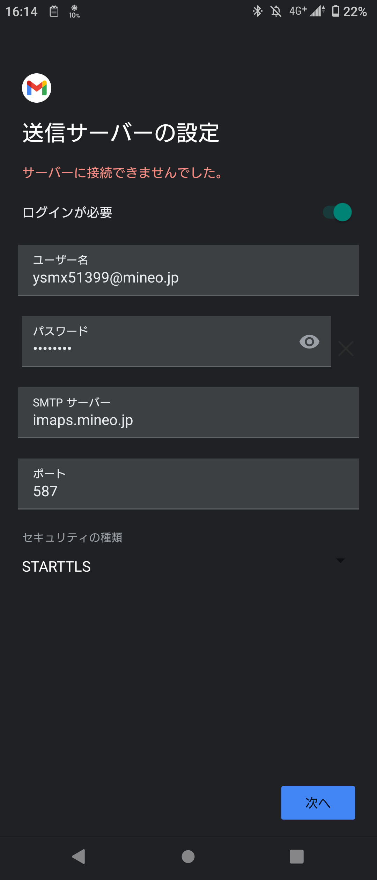
Task: Change the ポート number field
Action: (x=188, y=484)
